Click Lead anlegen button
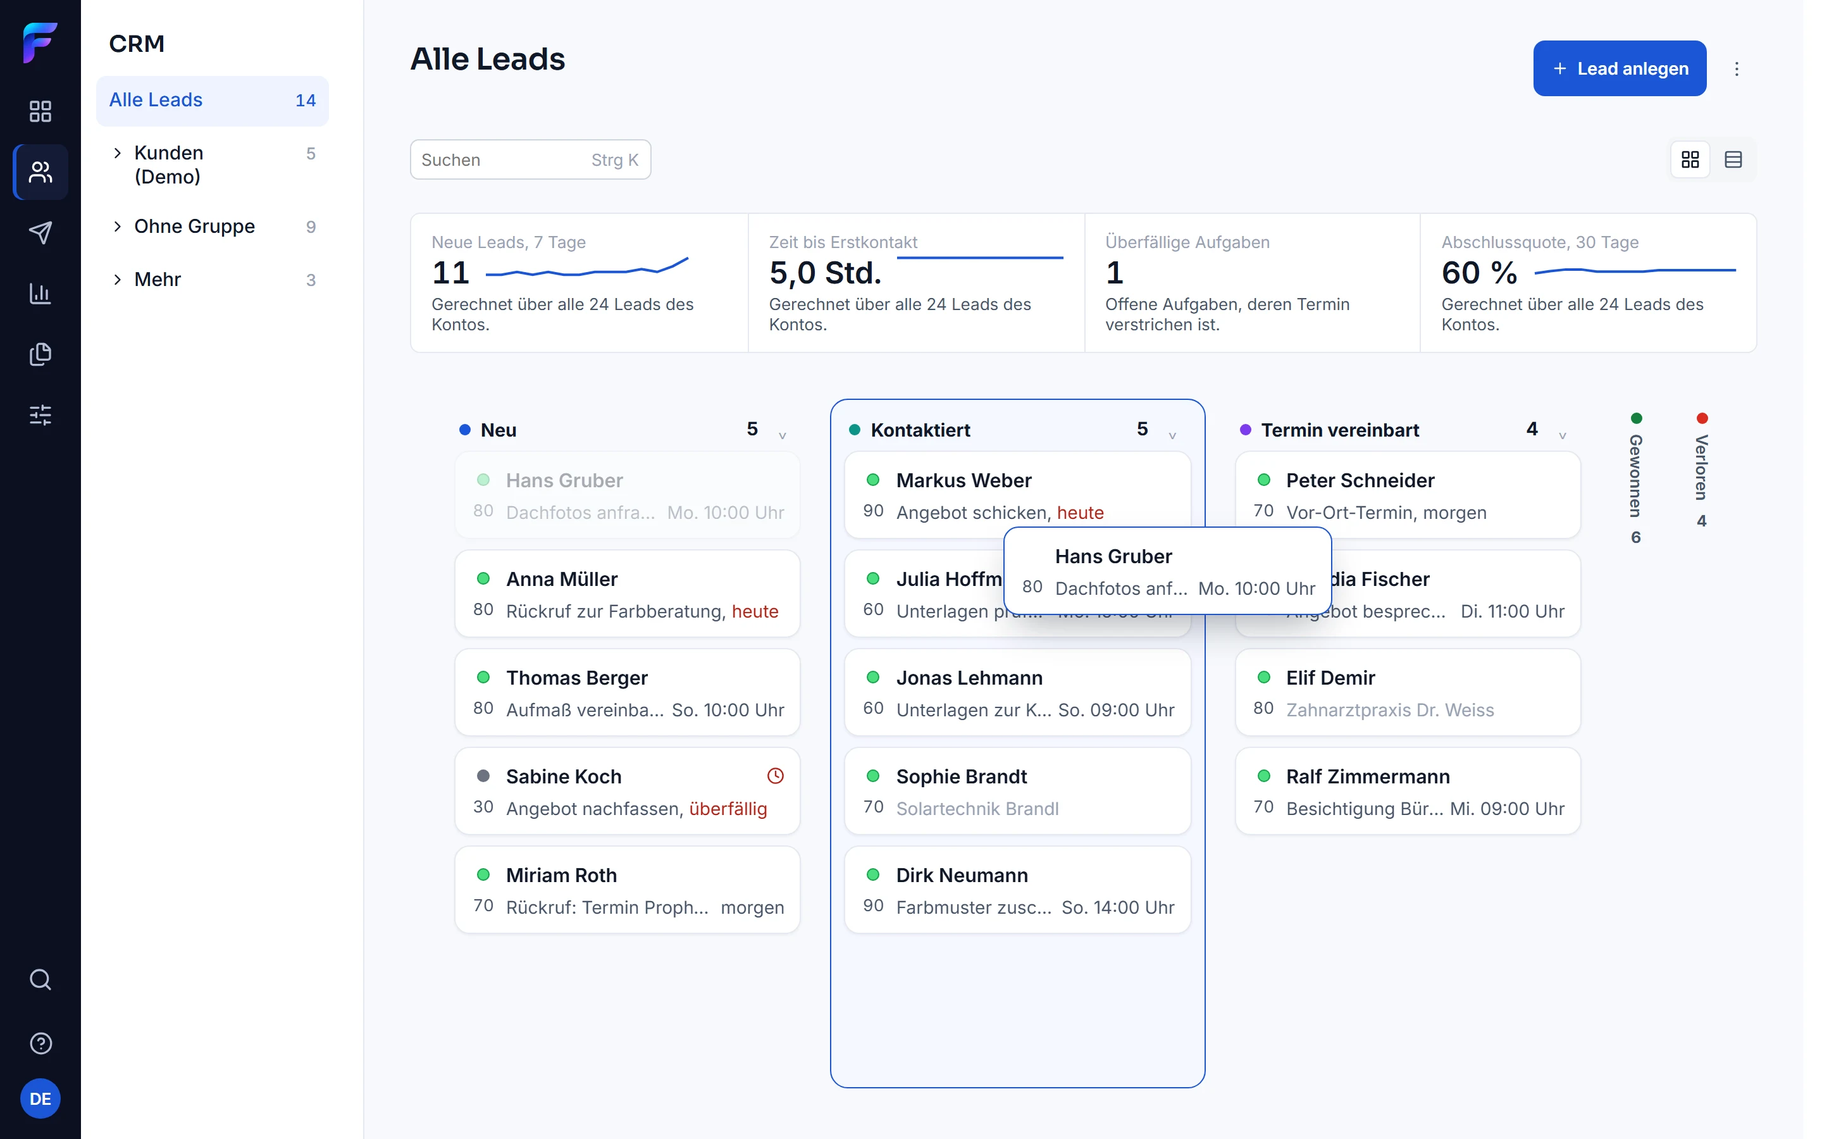The image size is (1822, 1139). pos(1620,68)
